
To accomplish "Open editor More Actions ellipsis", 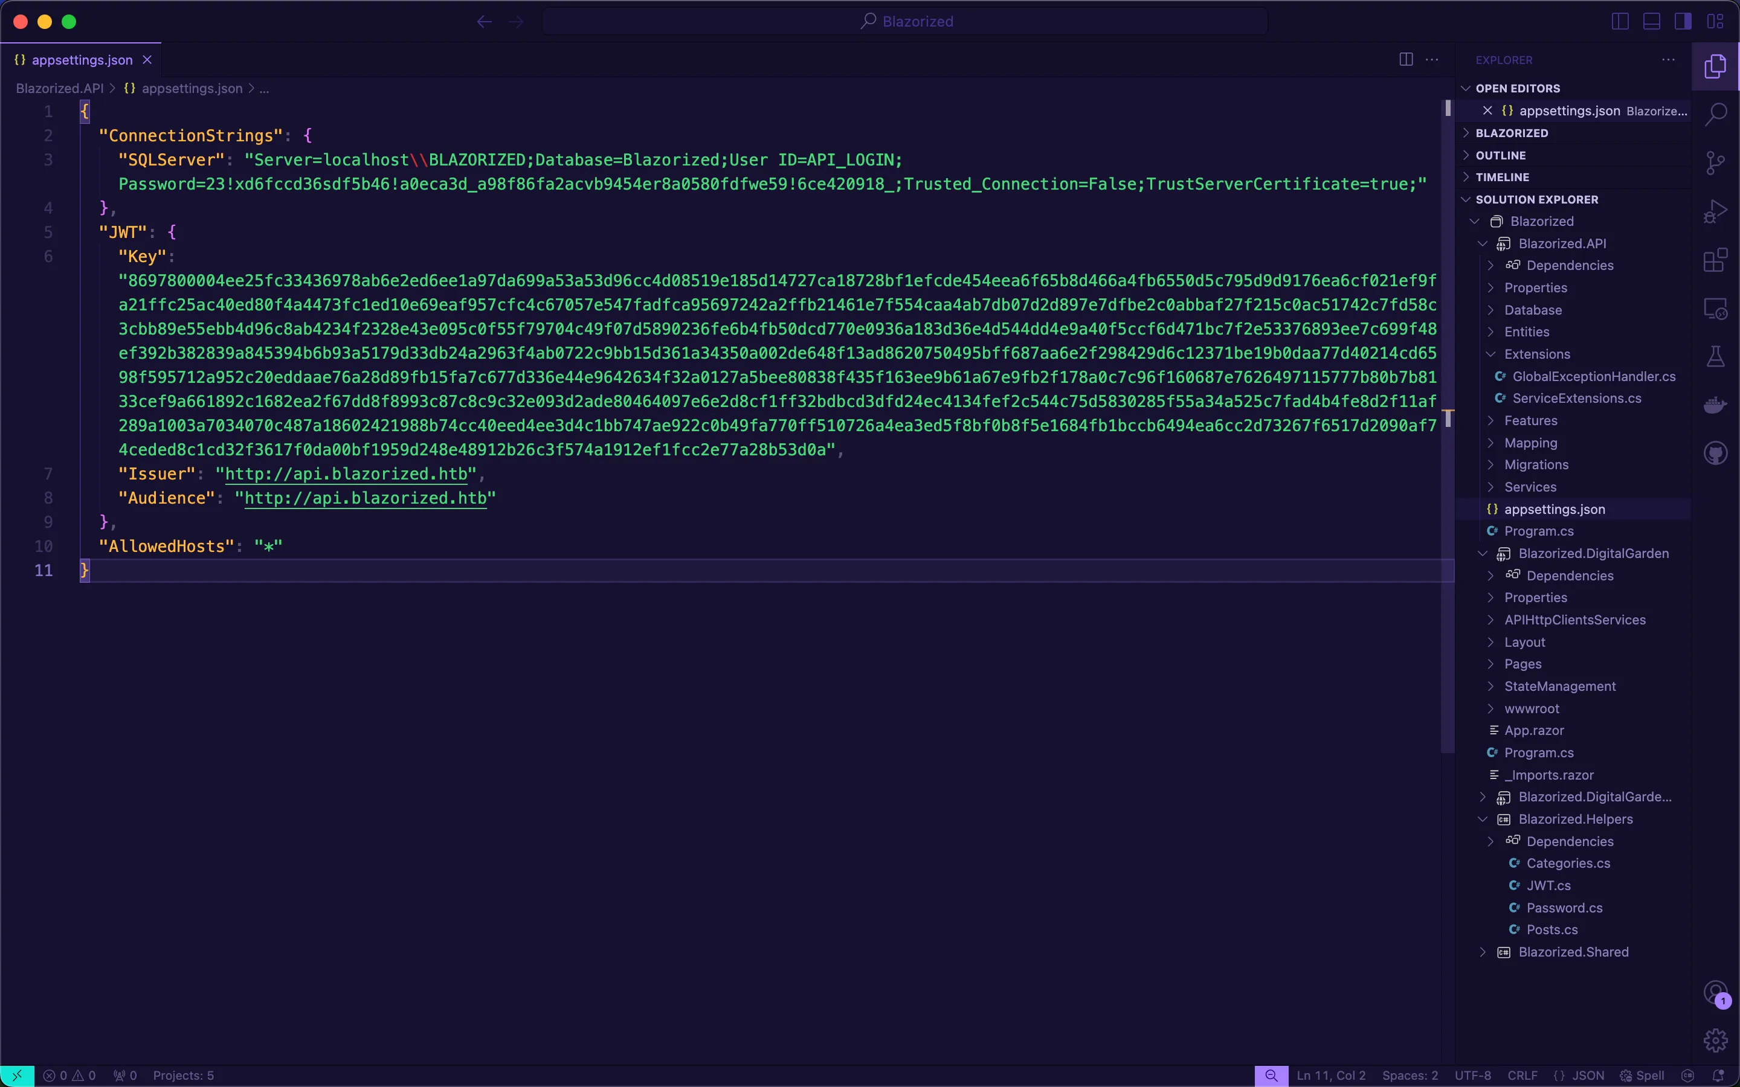I will click(x=1432, y=60).
